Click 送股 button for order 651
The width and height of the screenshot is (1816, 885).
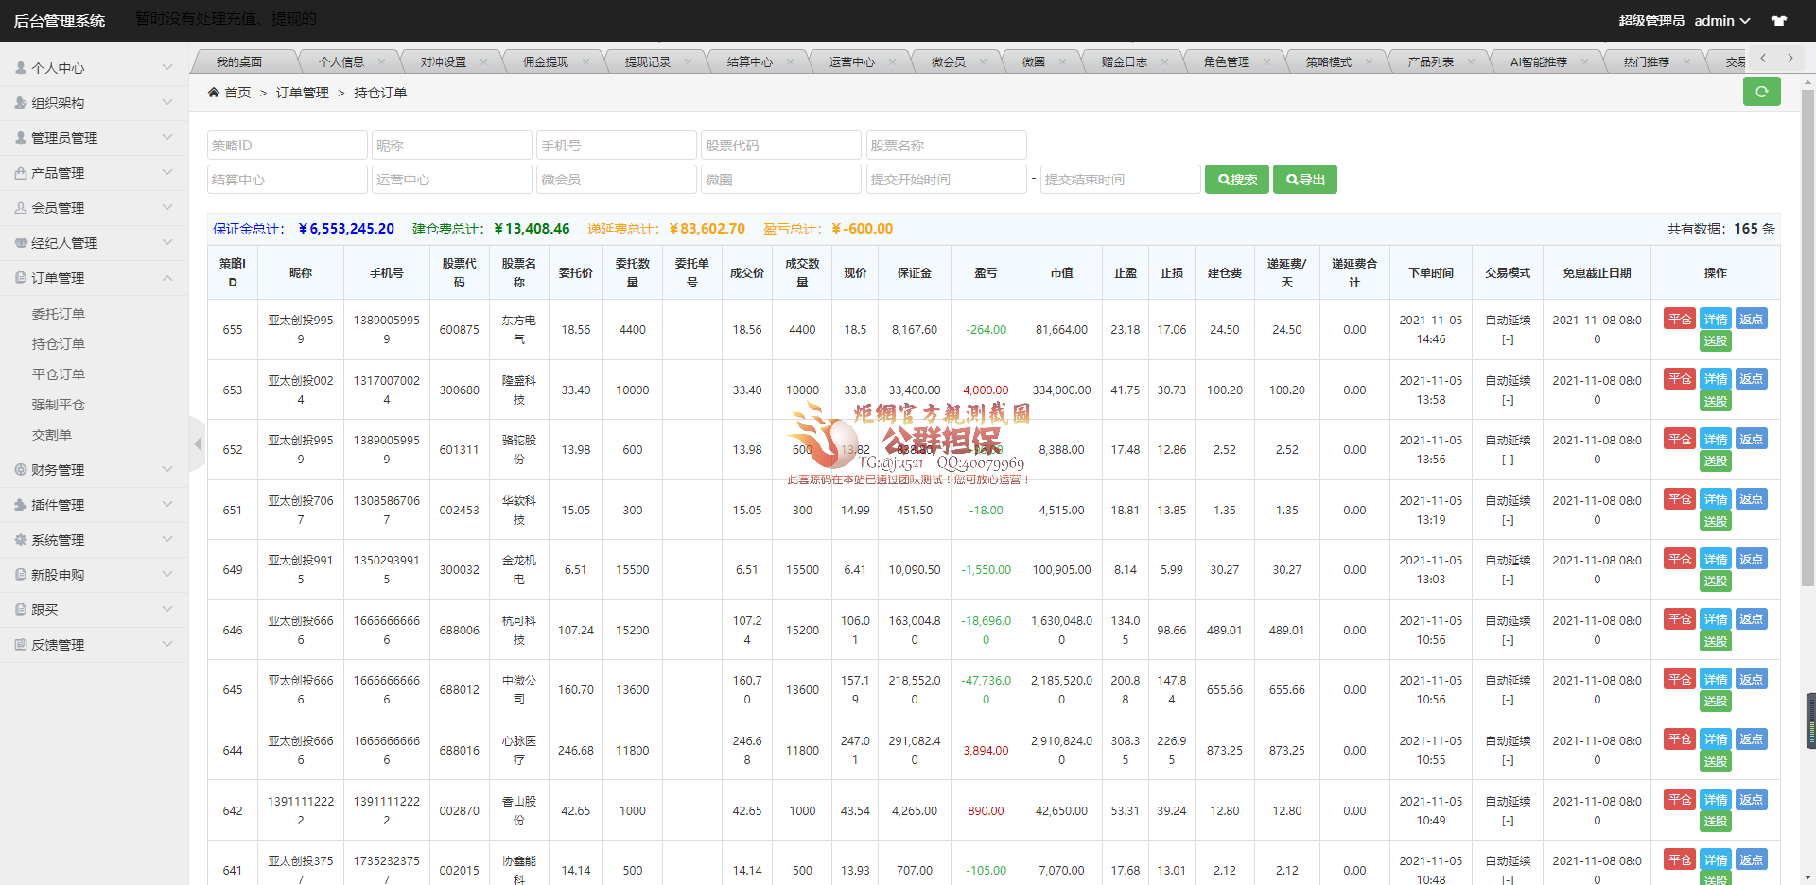[x=1716, y=521]
